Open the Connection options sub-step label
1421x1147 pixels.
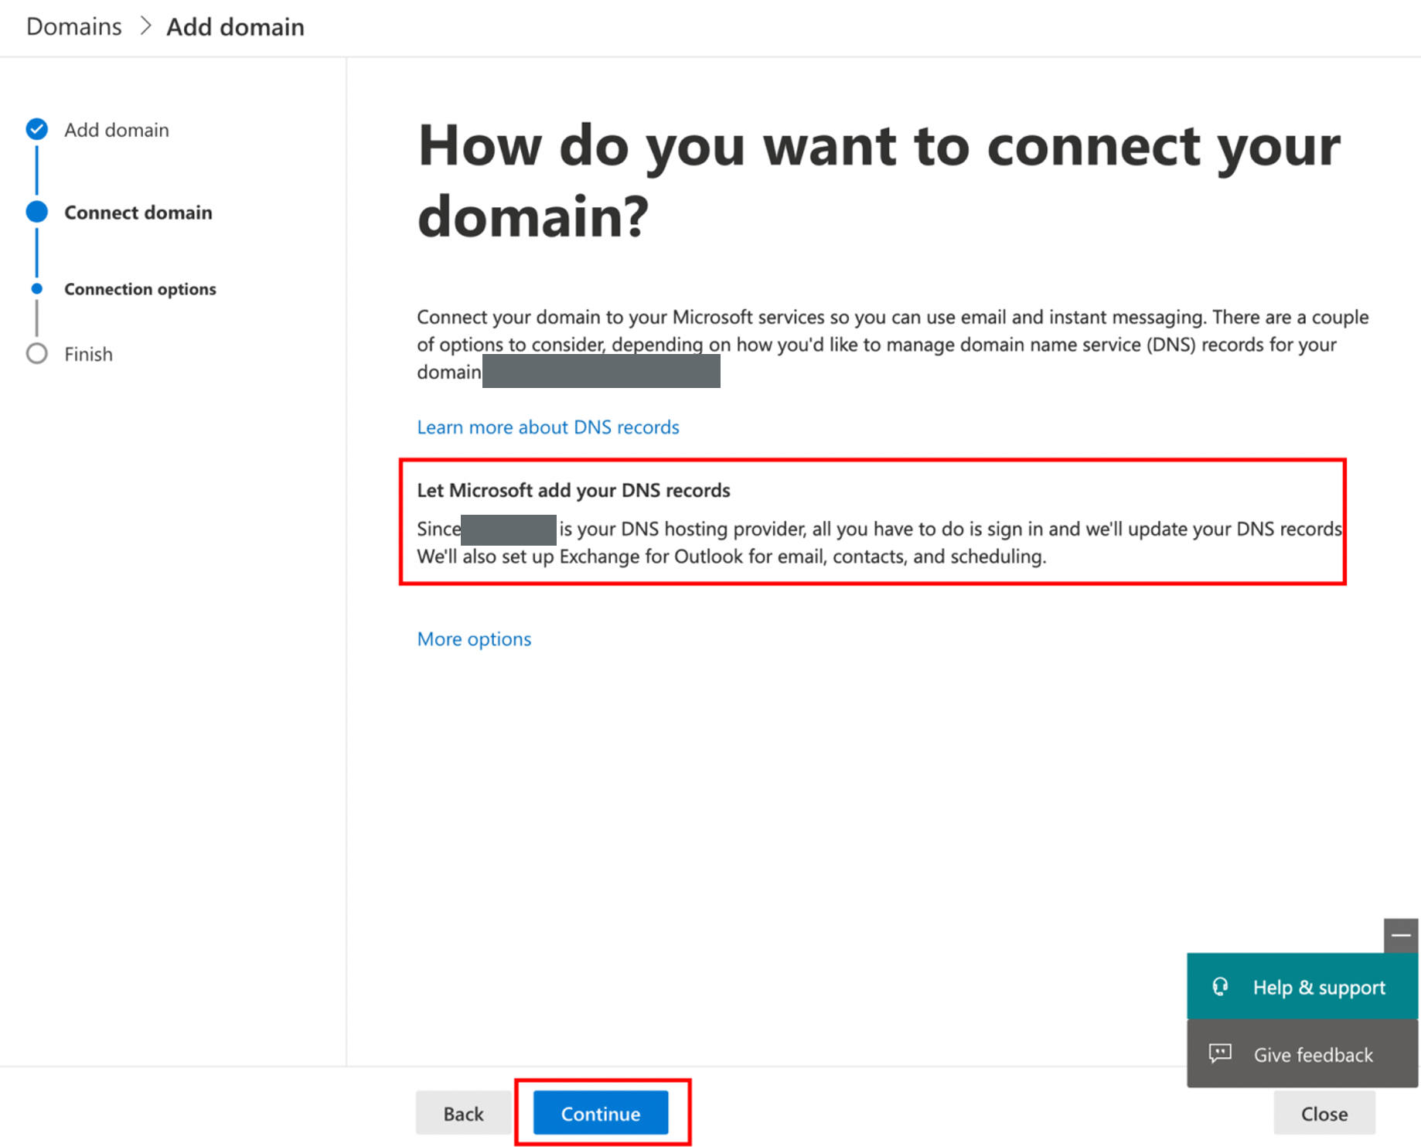(x=140, y=289)
